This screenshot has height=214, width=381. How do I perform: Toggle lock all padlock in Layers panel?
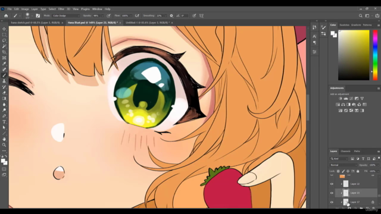point(358,171)
